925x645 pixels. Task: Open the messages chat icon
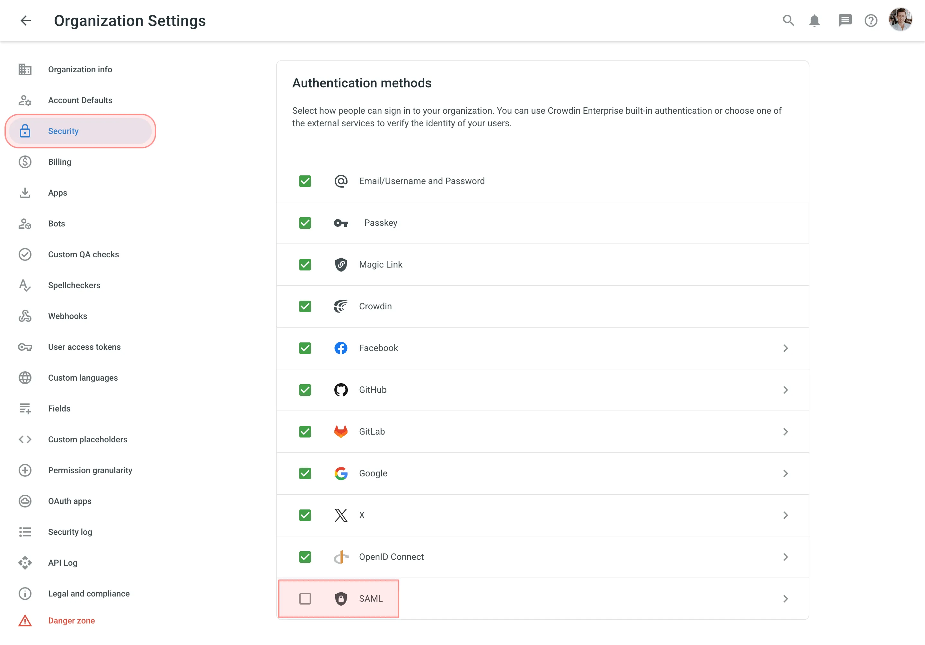(845, 21)
